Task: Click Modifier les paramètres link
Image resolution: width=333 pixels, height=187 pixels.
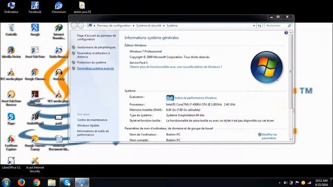Action: (269, 136)
